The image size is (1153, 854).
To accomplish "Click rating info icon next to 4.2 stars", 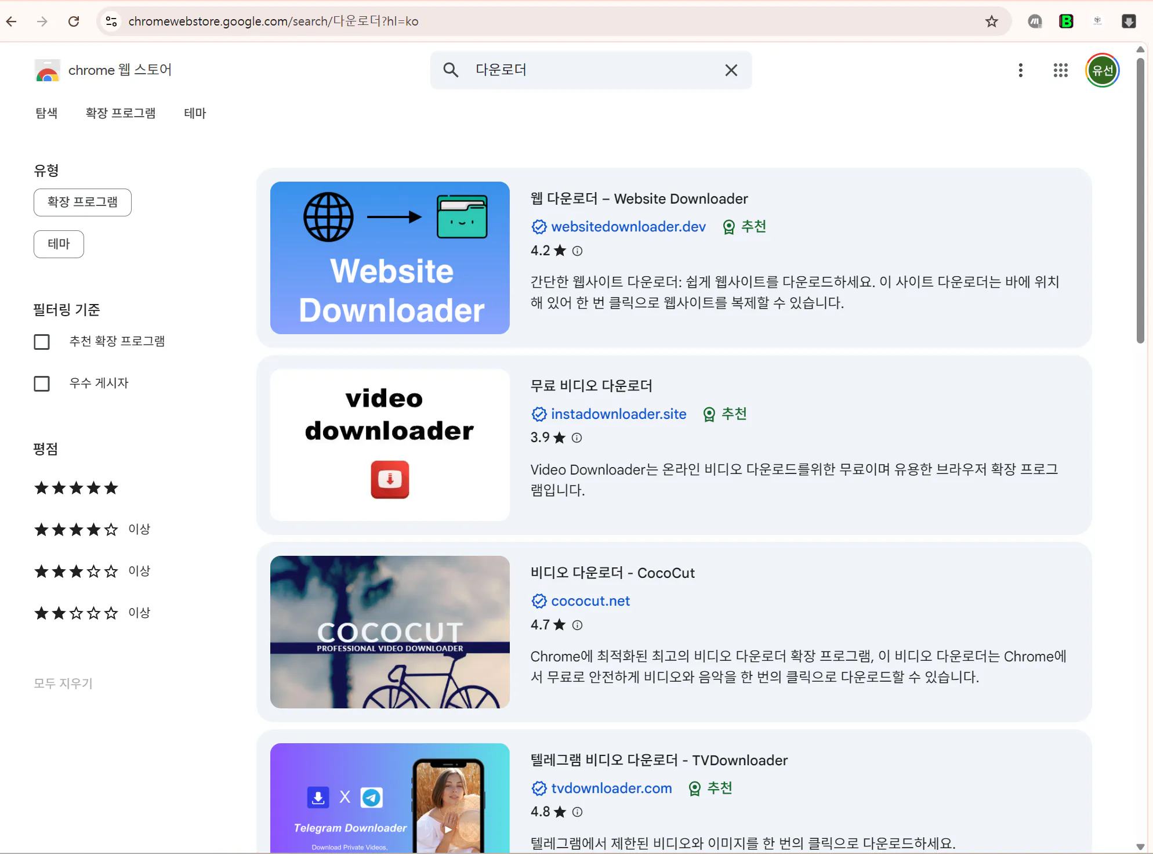I will 577,251.
